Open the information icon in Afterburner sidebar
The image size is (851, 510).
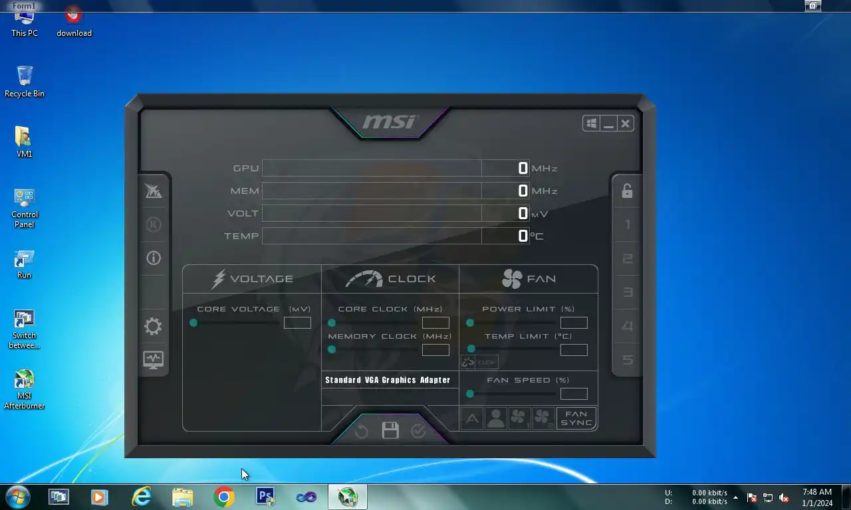(153, 258)
